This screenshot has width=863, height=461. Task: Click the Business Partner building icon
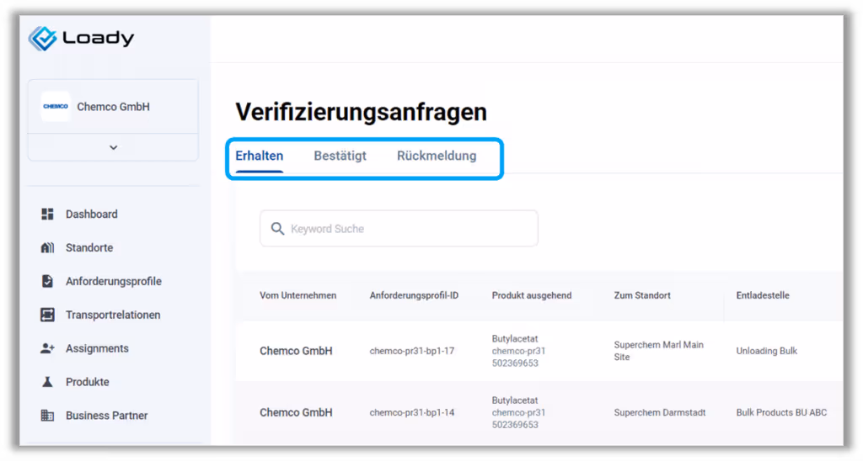point(47,415)
